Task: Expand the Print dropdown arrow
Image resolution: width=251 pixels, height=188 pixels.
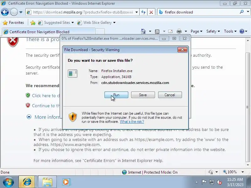Action: (x=186, y=31)
